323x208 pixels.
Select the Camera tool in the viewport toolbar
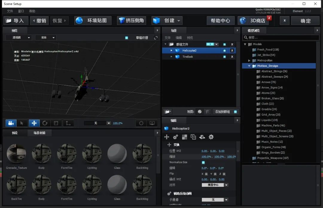(x=11, y=123)
